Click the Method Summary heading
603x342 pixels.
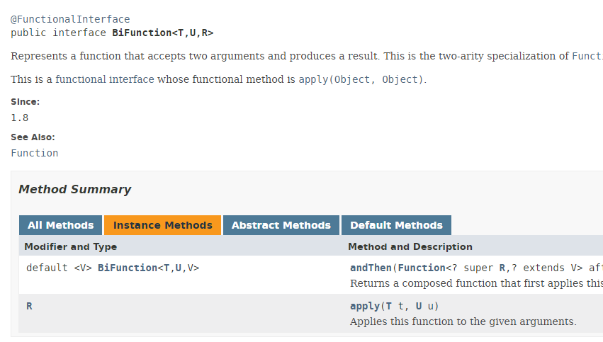[74, 190]
